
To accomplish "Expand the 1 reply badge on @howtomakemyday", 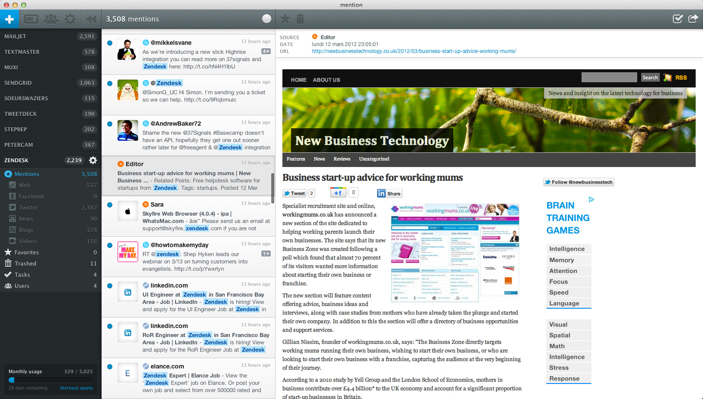I will coord(266,254).
